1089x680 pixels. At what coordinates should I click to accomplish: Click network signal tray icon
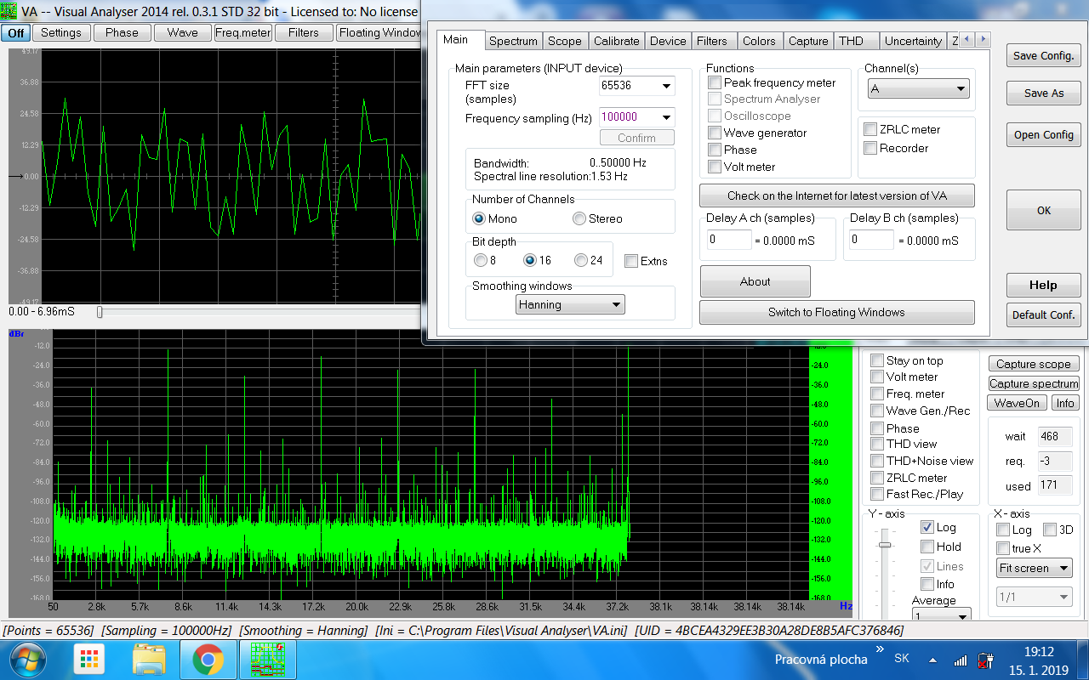pos(961,660)
